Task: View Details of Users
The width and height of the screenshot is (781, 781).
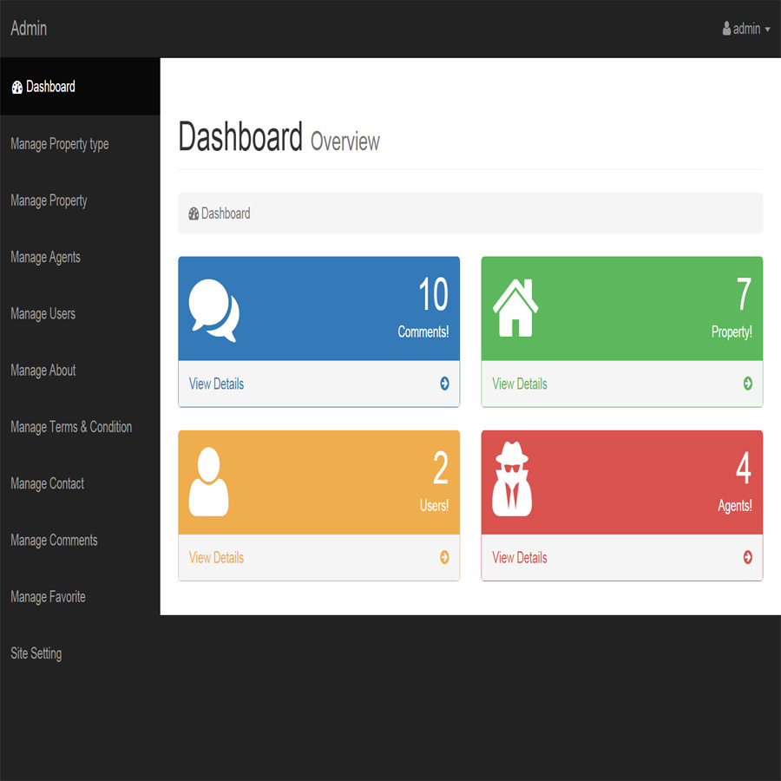Action: [216, 557]
